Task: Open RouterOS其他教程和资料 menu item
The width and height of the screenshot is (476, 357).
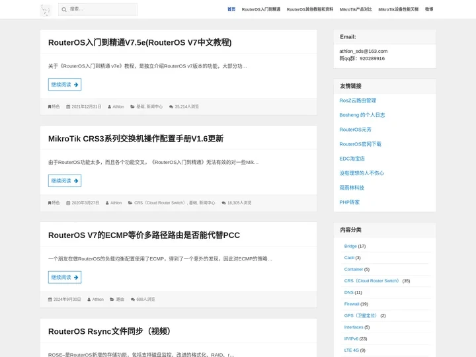Action: (x=310, y=9)
